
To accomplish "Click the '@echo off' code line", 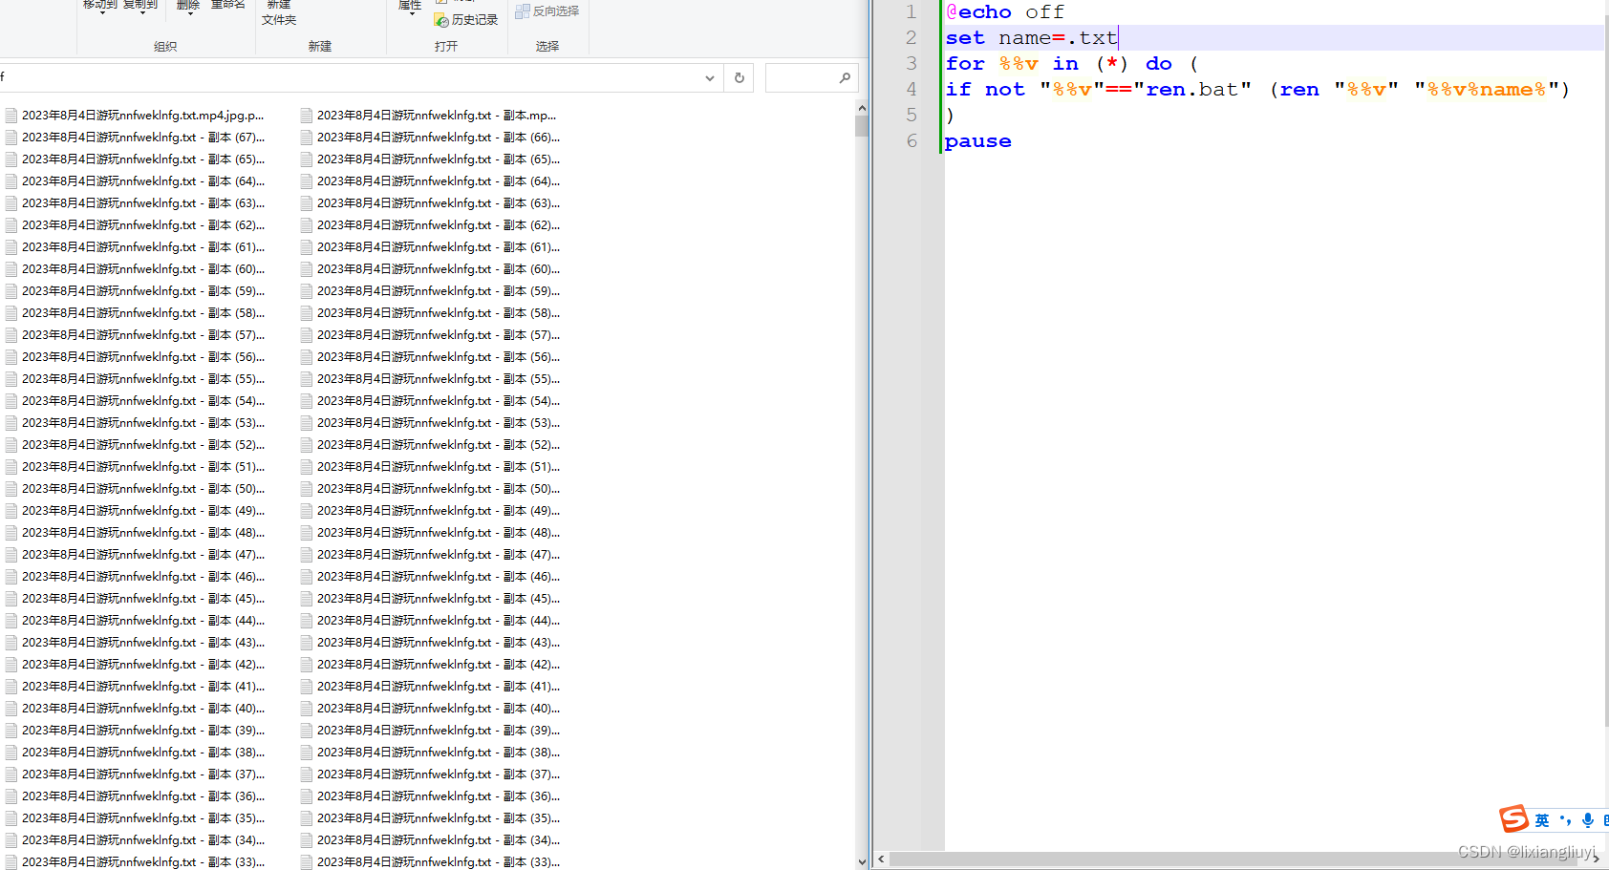I will (x=1005, y=12).
